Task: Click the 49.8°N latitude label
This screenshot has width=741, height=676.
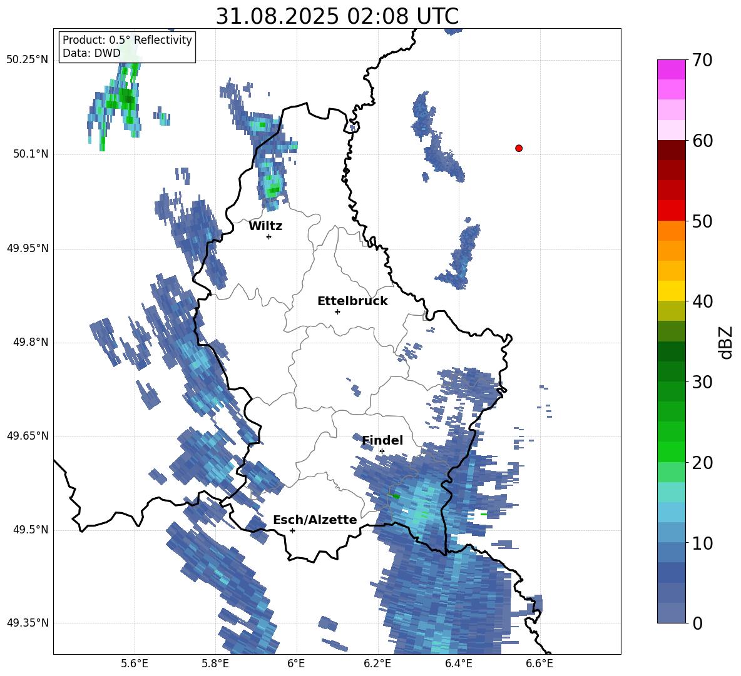Action: click(x=31, y=342)
